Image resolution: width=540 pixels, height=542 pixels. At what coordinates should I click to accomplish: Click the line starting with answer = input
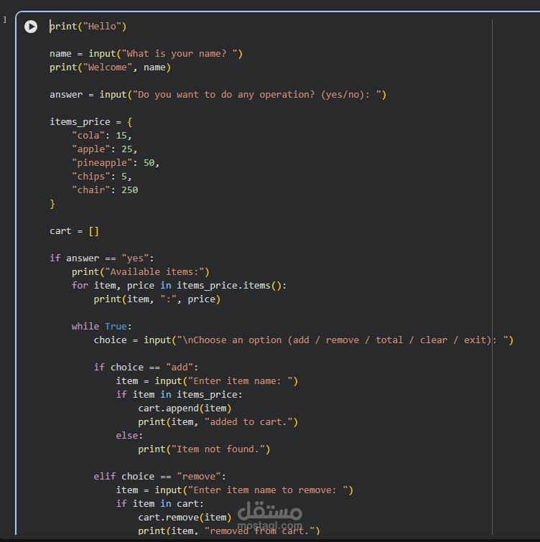pos(218,94)
